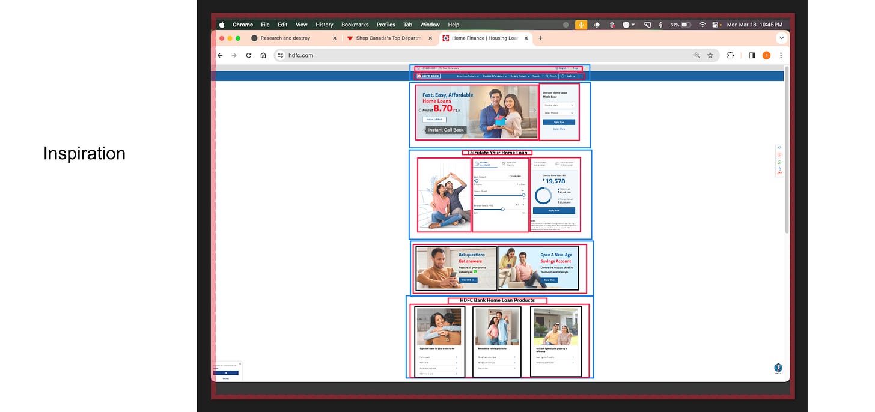The image size is (875, 412).
Task: Click the Loan Amount slider handle
Action: click(x=476, y=180)
